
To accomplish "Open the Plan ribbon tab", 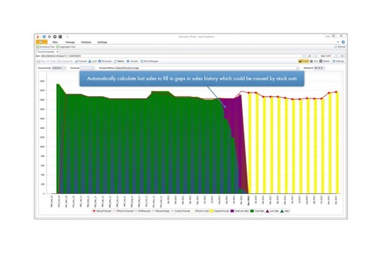I will (55, 42).
